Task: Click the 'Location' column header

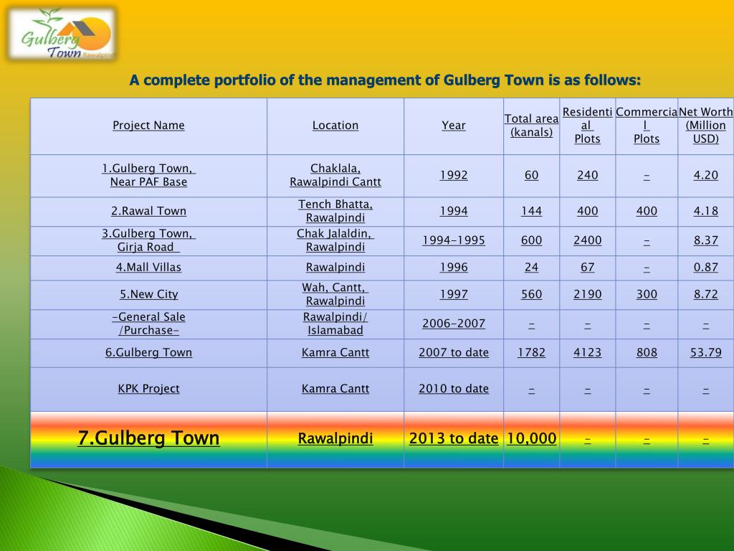Action: click(x=335, y=126)
